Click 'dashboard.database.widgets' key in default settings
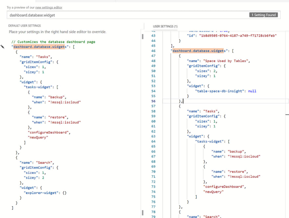 point(40,47)
